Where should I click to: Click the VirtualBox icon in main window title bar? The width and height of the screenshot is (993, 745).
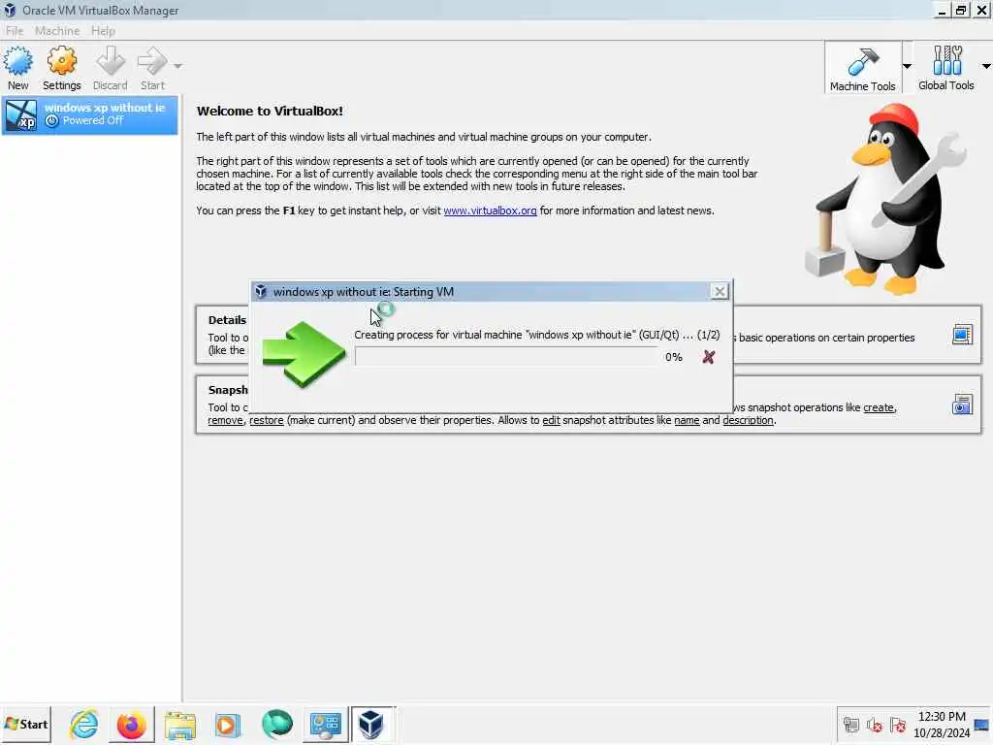(10, 10)
